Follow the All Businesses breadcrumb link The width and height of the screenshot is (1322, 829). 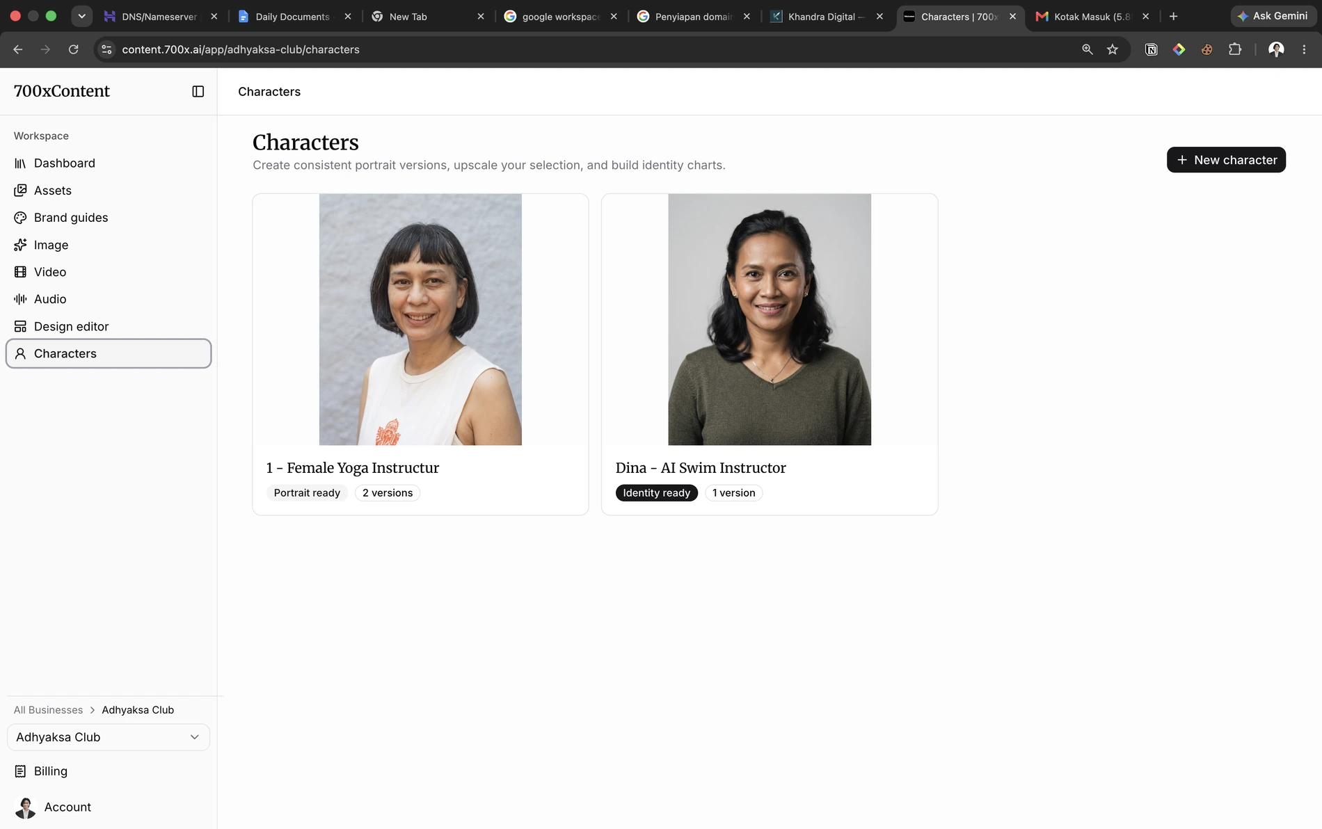(48, 709)
